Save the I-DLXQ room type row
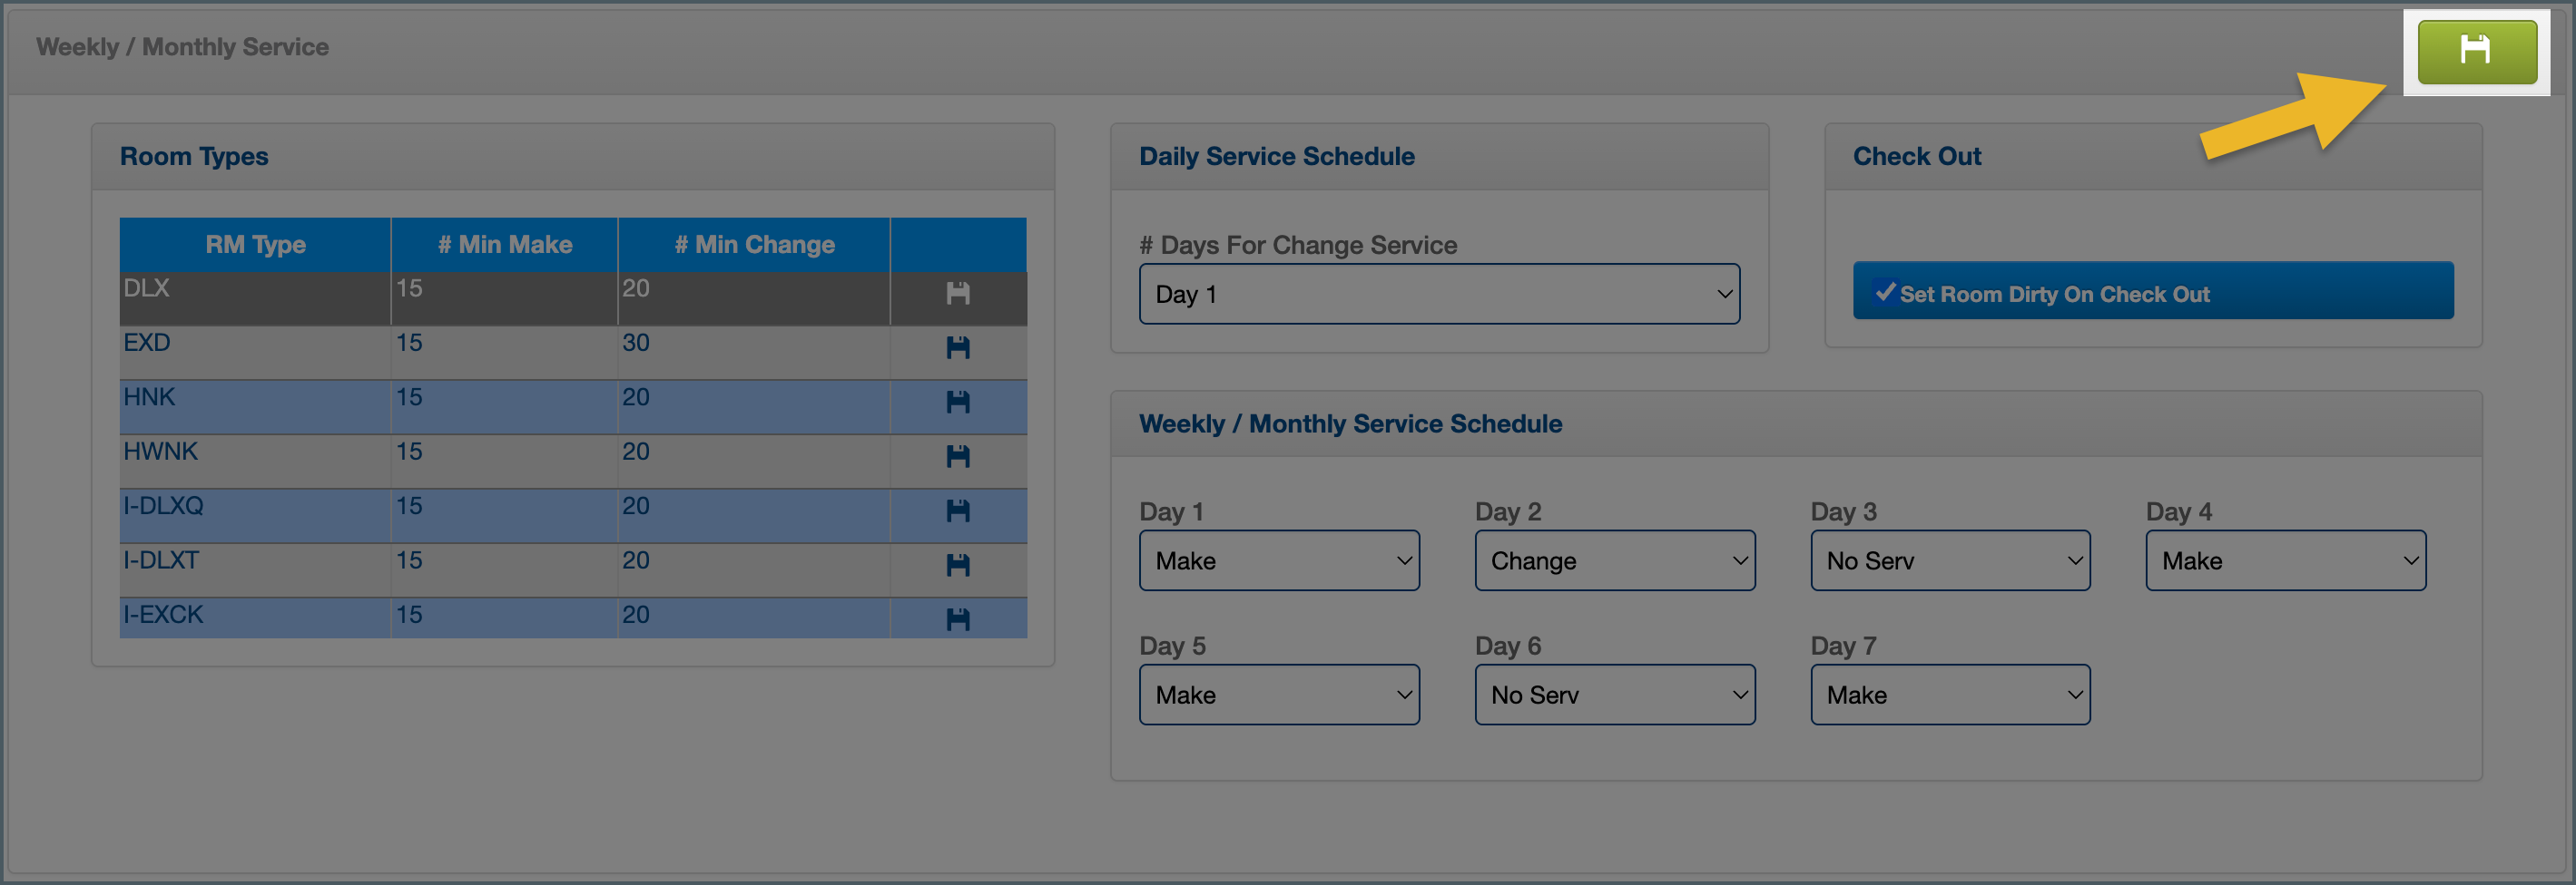2576x885 pixels. point(957,511)
